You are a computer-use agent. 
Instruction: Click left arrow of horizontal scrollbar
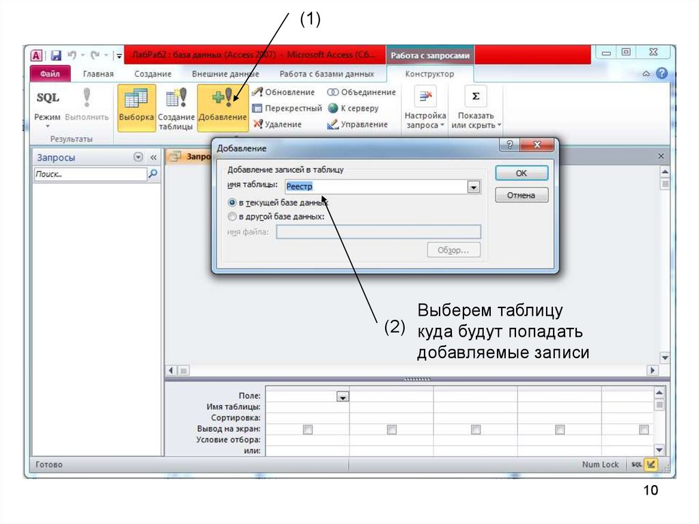tap(171, 370)
